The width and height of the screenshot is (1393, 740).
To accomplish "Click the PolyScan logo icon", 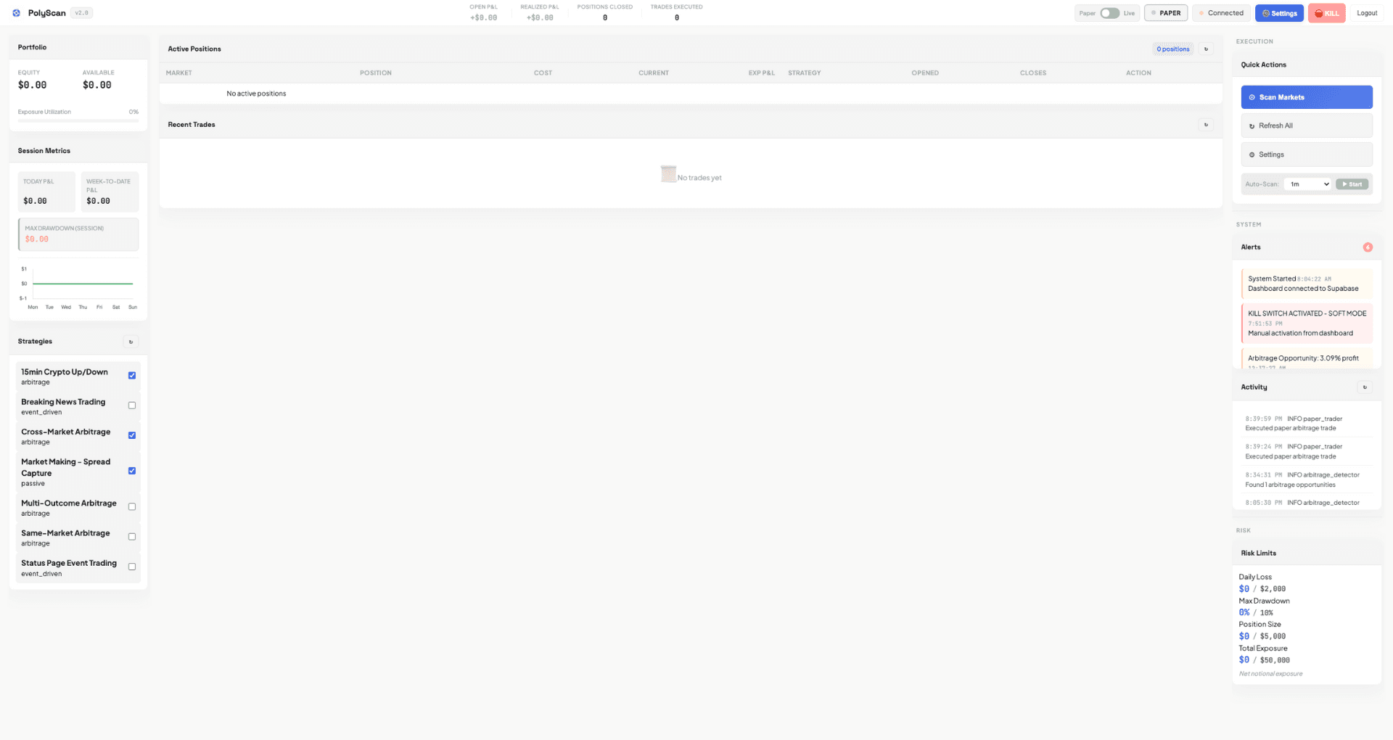I will point(17,13).
